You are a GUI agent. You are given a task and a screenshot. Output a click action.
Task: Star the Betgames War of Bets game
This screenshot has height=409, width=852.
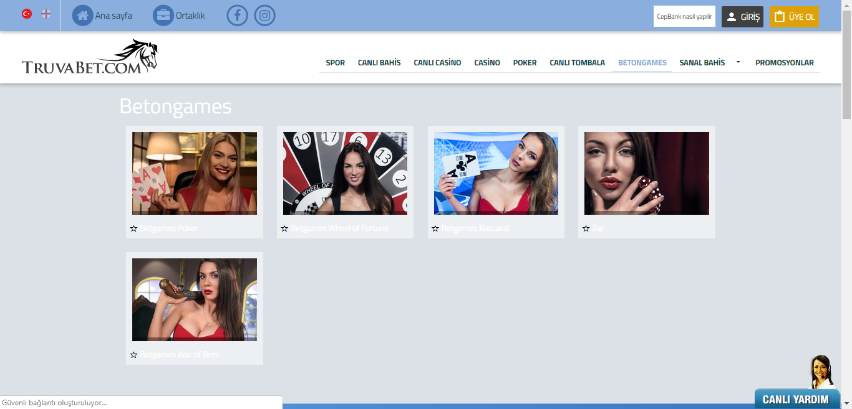[x=133, y=355]
